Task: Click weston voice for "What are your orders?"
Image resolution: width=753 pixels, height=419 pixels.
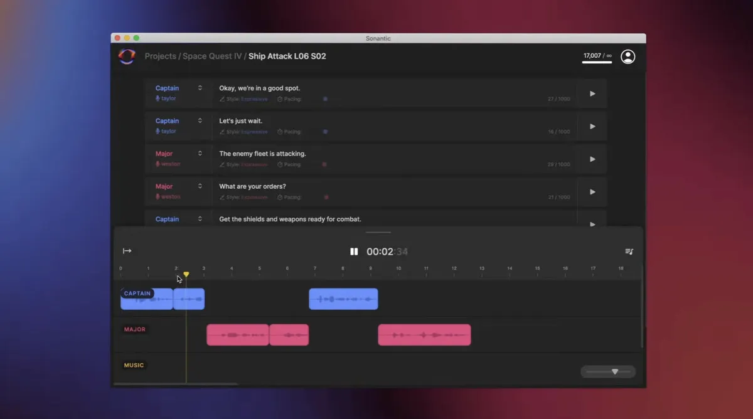Action: (168, 197)
